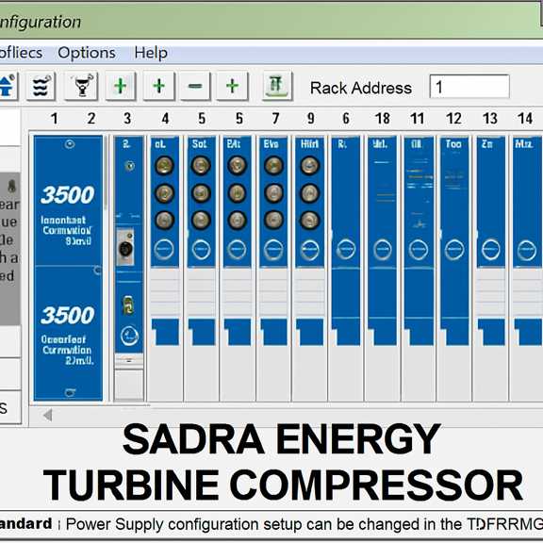
Task: Click bottom connector on slot 4 module
Action: coord(164,220)
